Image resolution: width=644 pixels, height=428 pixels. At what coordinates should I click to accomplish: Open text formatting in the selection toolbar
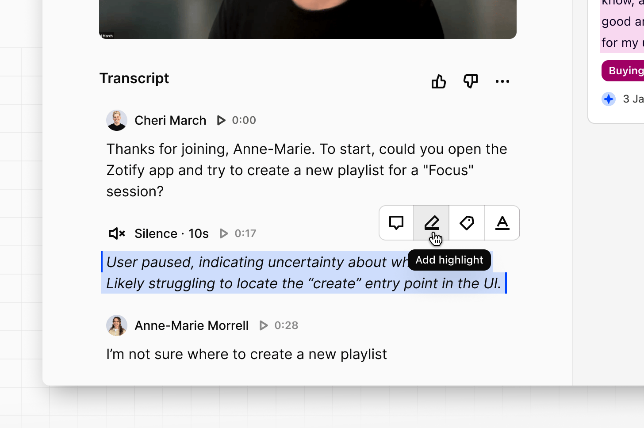(502, 223)
